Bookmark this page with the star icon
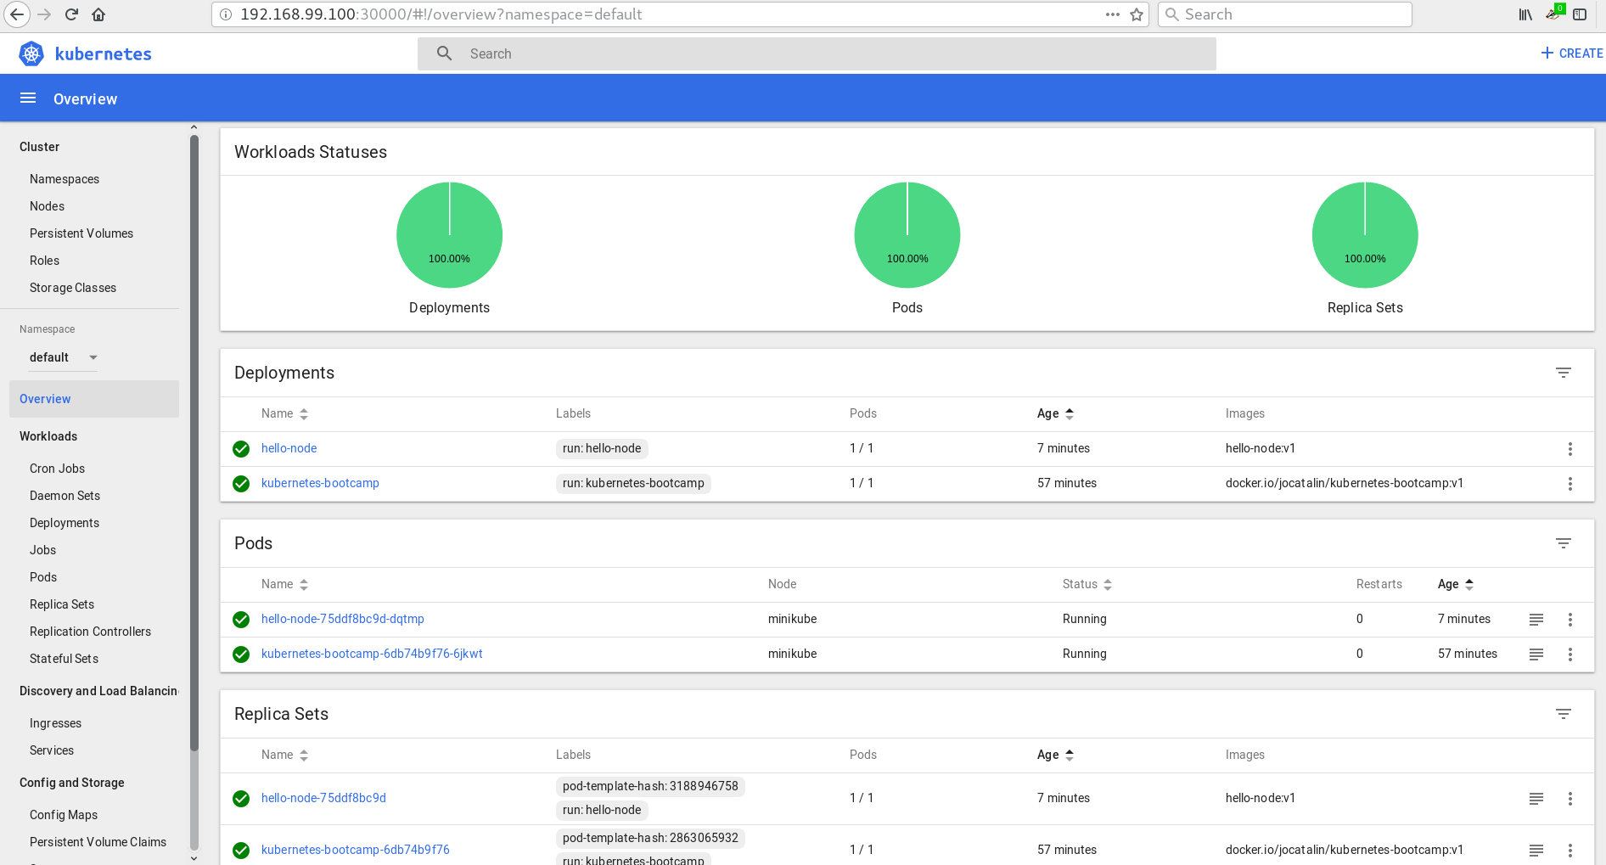Image resolution: width=1606 pixels, height=865 pixels. 1137,14
